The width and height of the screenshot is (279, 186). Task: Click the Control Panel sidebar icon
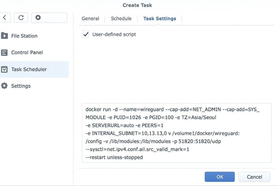pos(5,52)
